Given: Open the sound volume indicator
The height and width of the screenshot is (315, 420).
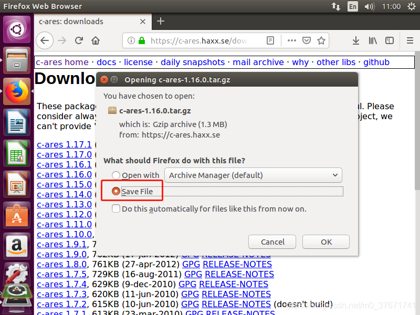Looking at the screenshot, I should 370,6.
